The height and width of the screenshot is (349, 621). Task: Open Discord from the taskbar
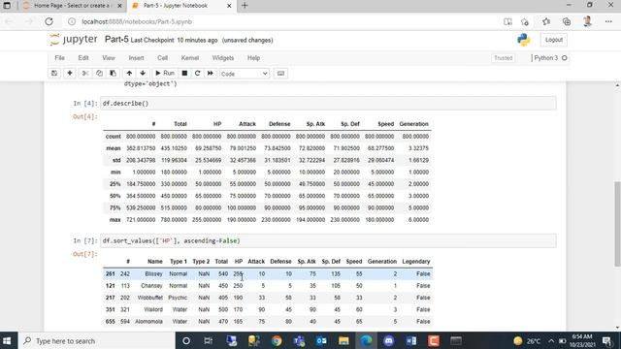coord(388,340)
